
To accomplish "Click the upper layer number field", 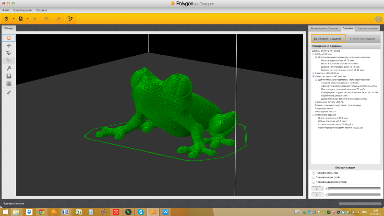I will [316, 189].
